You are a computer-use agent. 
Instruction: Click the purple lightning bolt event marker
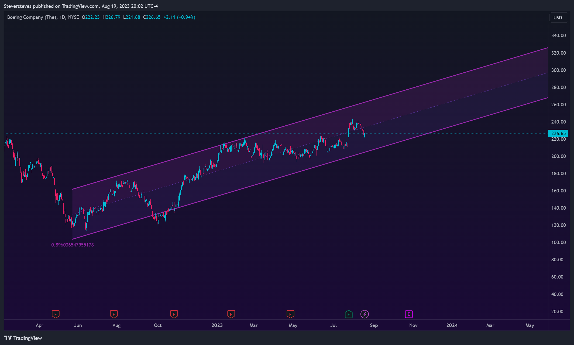click(x=365, y=314)
